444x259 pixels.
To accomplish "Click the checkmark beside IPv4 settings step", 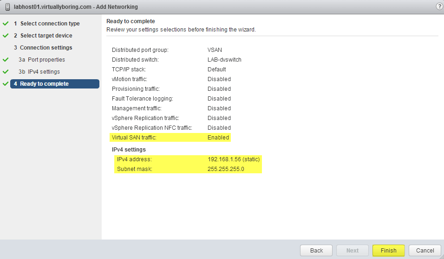I will coord(6,72).
